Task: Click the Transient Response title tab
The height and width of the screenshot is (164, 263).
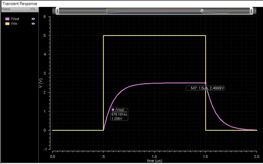Action: (x=20, y=3)
